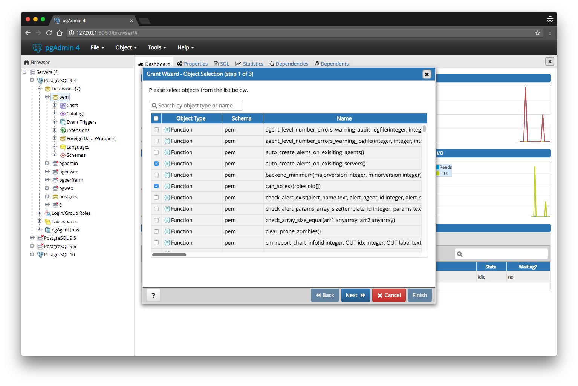The image size is (578, 386).
Task: Click the pgAgent Jobs icon
Action: (x=48, y=230)
